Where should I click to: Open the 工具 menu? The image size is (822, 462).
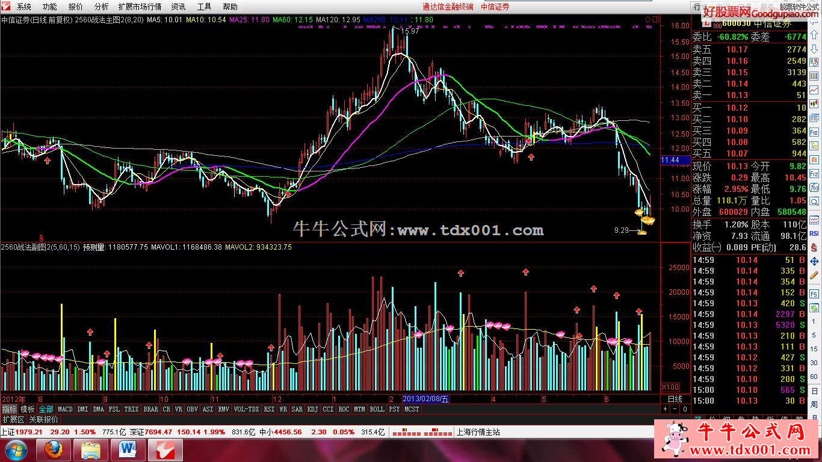(205, 7)
